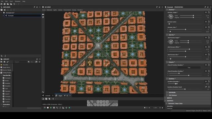Click the preset icon beside Gardens Quantity
Viewport: 212px width, 119px height.
206,82
